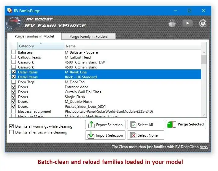Click the red X icon on Select None
Viewport: 218px width, 171px height.
133,135
